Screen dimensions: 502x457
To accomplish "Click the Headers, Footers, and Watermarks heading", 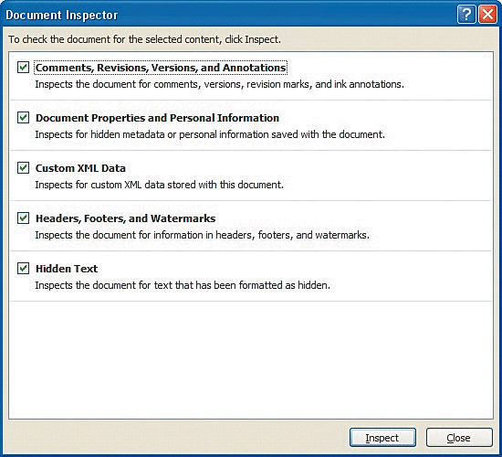I will [126, 218].
